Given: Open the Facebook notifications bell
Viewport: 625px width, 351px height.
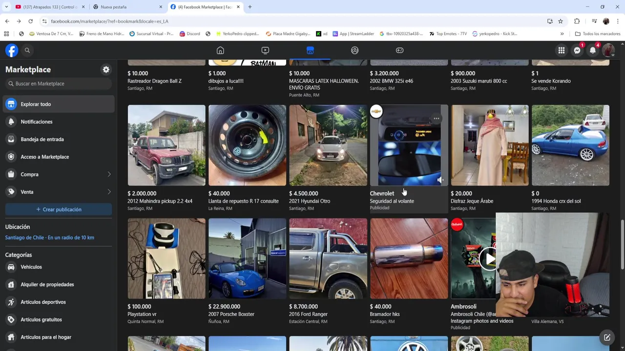Looking at the screenshot, I should click(x=593, y=50).
